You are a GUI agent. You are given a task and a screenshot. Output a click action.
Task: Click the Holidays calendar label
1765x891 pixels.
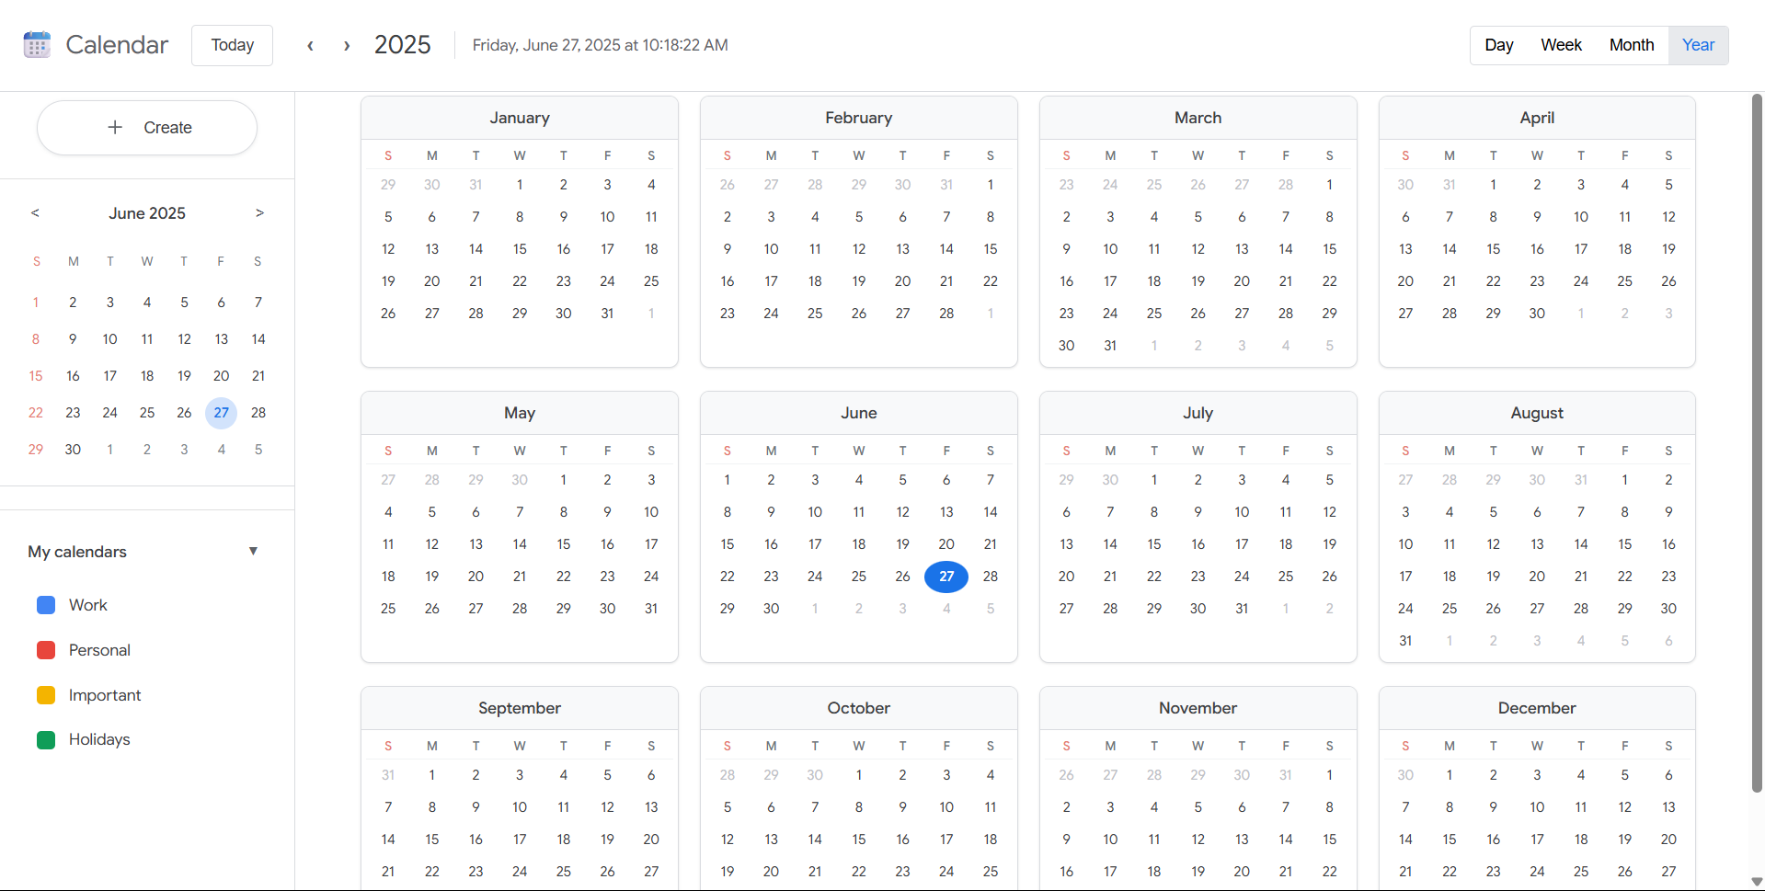click(x=99, y=739)
